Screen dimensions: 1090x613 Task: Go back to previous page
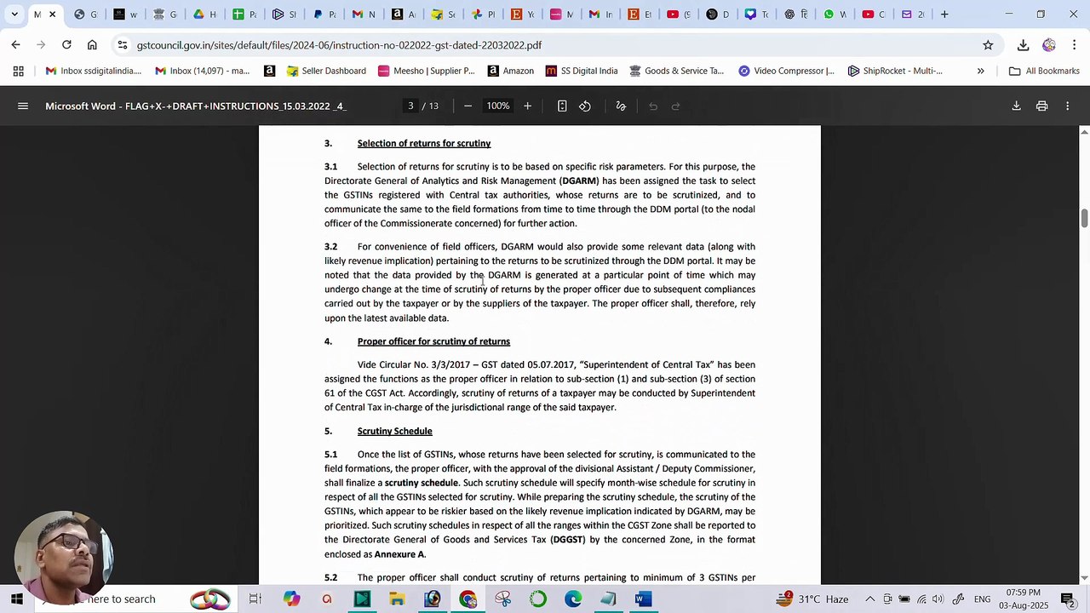(16, 45)
